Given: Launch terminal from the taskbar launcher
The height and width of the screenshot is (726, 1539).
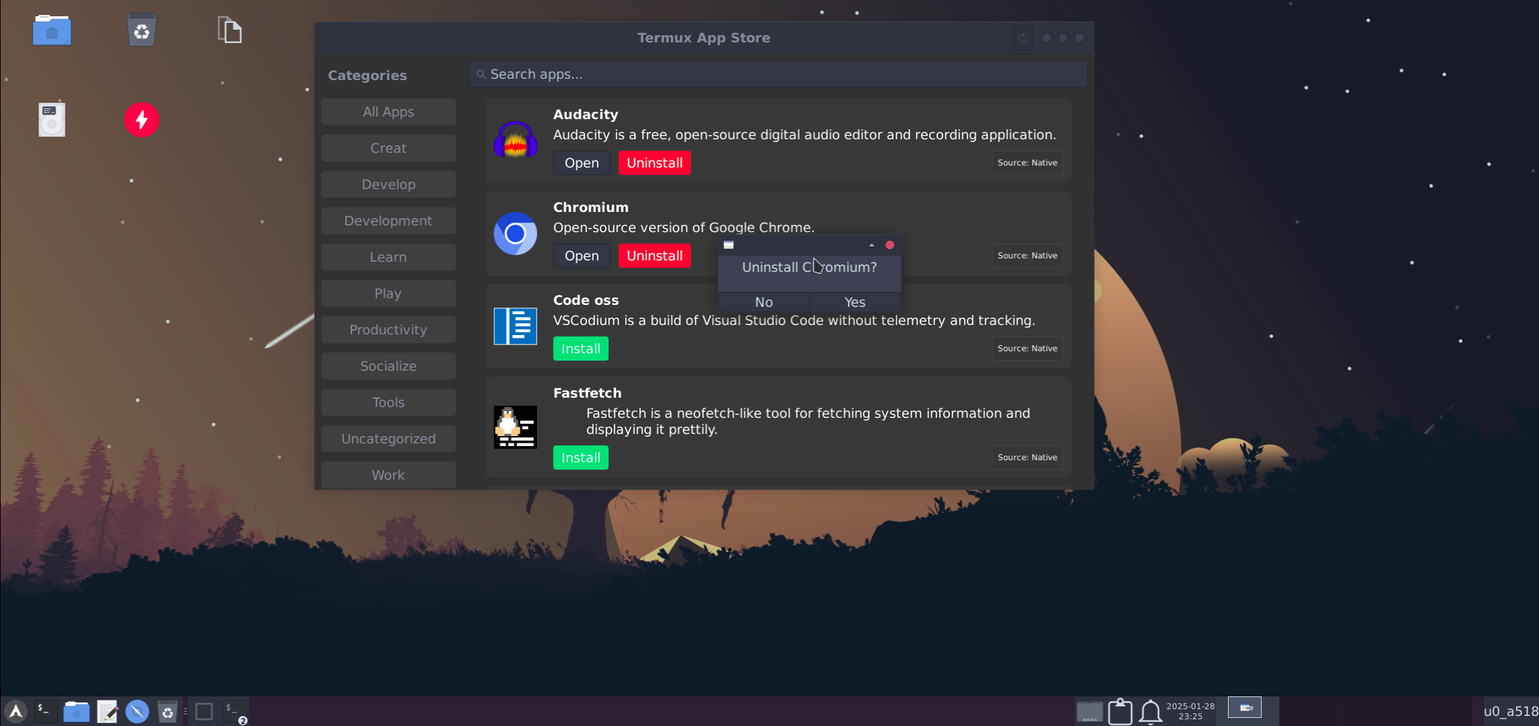Looking at the screenshot, I should pos(44,711).
